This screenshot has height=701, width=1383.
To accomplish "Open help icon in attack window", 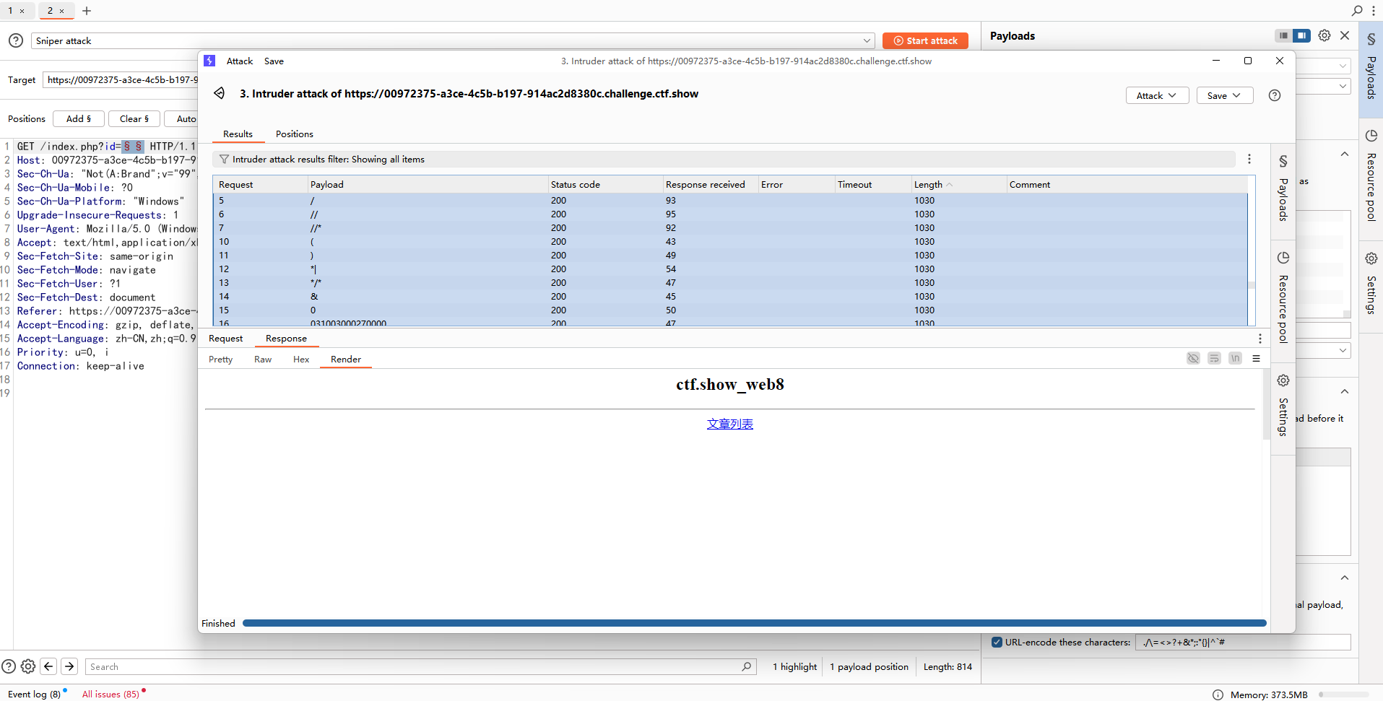I will (1275, 95).
